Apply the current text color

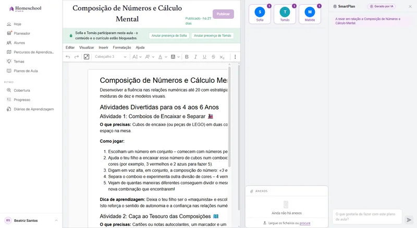[x=160, y=57]
